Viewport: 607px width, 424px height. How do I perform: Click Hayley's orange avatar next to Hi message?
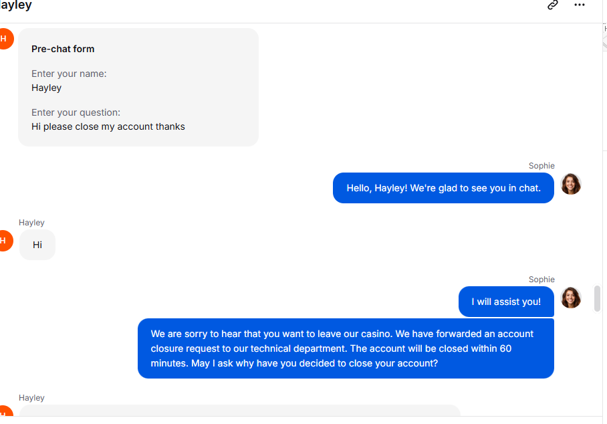[x=5, y=241]
